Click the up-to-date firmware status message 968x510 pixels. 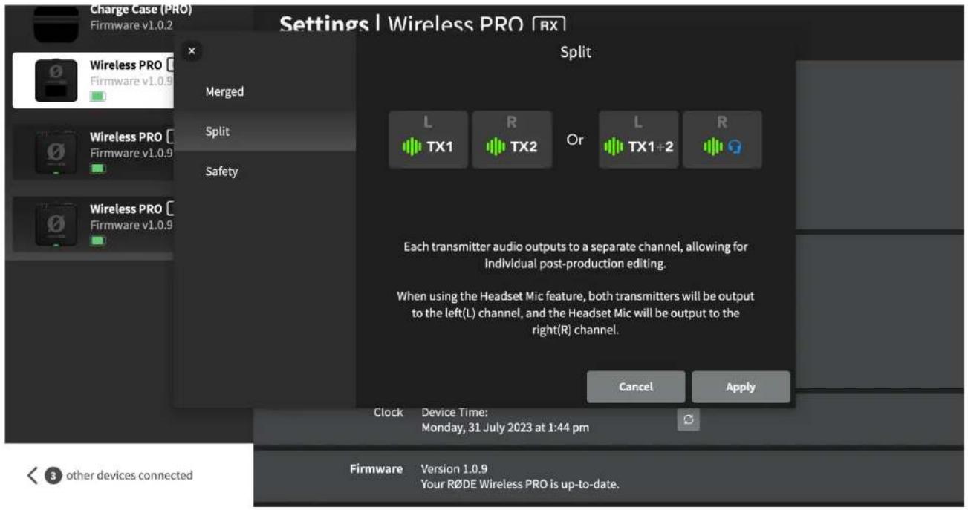pos(520,485)
